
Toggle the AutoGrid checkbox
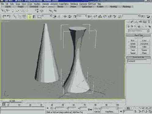tap(143, 38)
